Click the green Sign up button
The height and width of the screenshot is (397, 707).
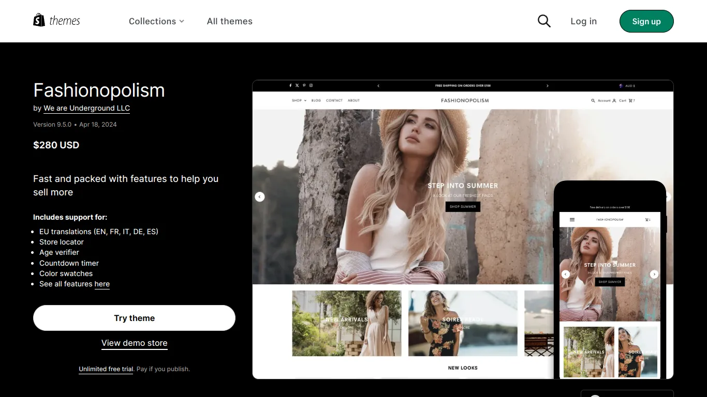coord(646,21)
